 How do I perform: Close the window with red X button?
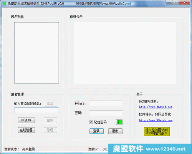click(184, 2)
